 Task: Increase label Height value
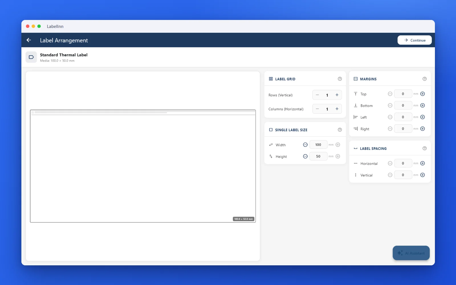point(338,156)
